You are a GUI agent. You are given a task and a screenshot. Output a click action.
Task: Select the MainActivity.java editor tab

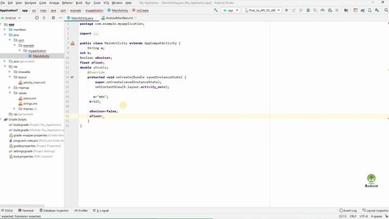click(x=82, y=18)
